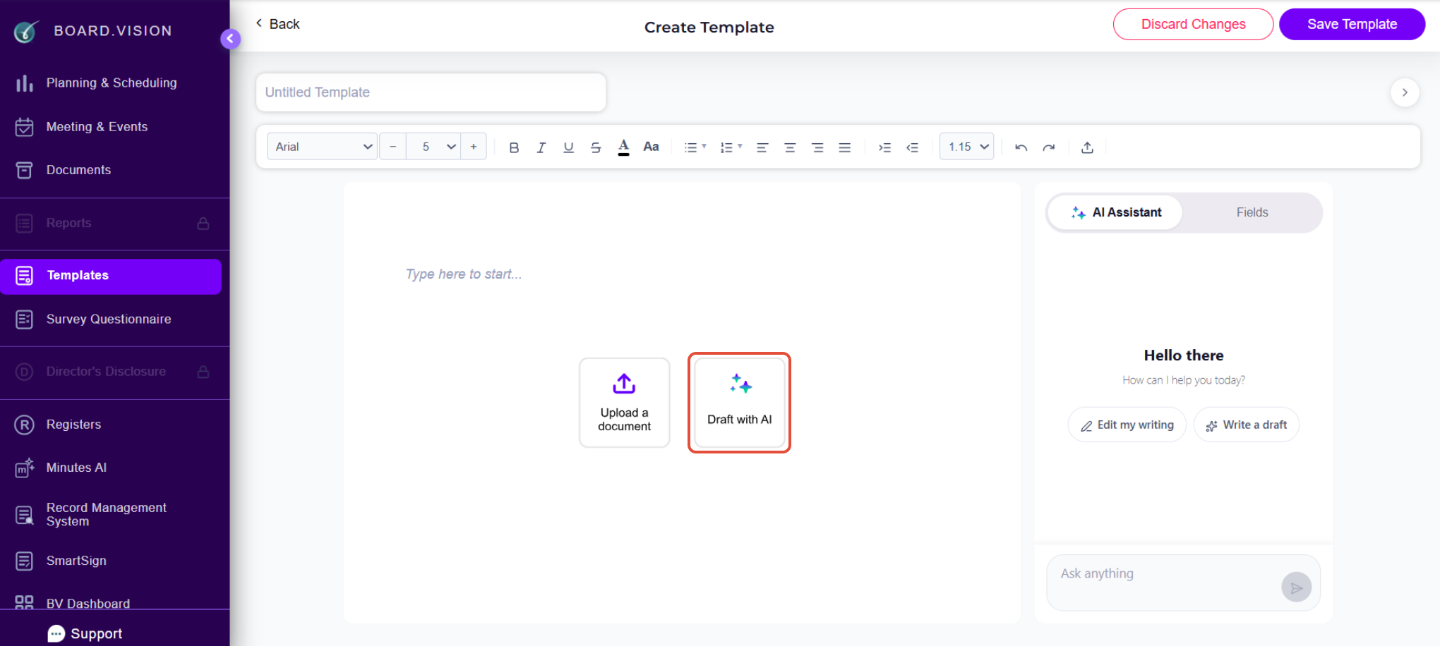Click the locked Director's Disclosure item
The height and width of the screenshot is (646, 1440).
click(x=111, y=372)
